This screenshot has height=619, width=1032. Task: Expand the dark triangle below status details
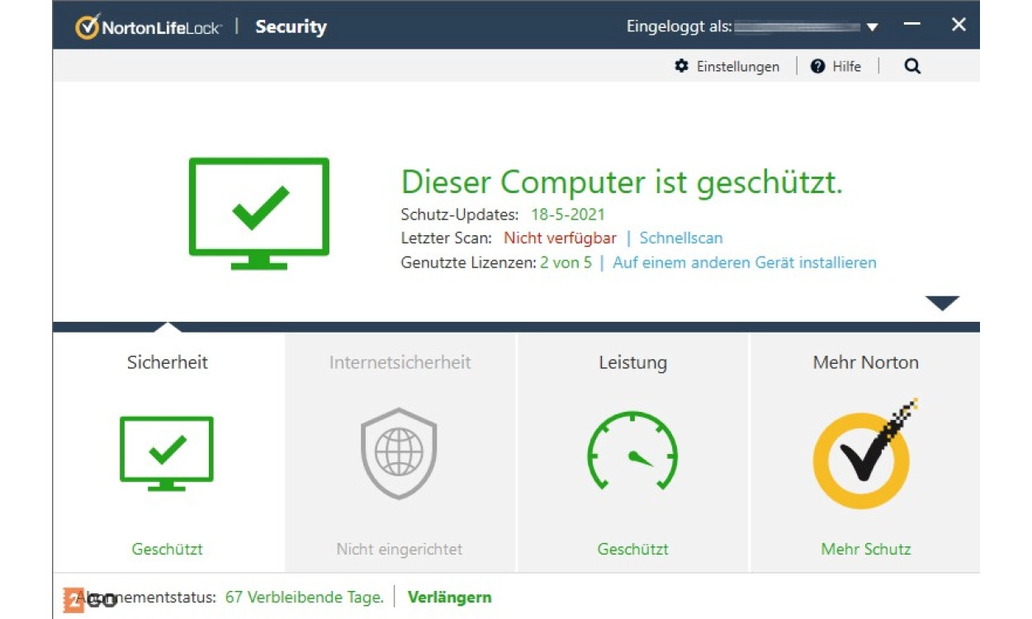pos(941,303)
